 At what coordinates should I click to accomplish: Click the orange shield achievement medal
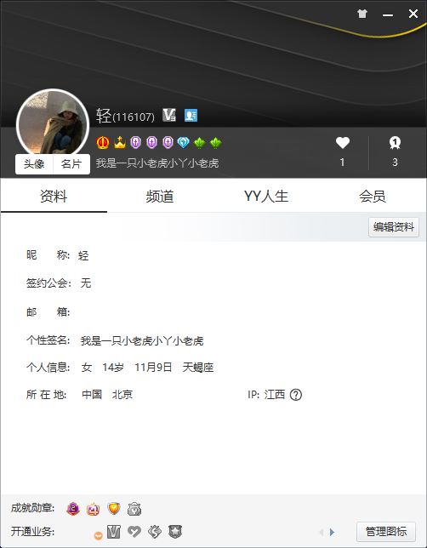point(114,509)
